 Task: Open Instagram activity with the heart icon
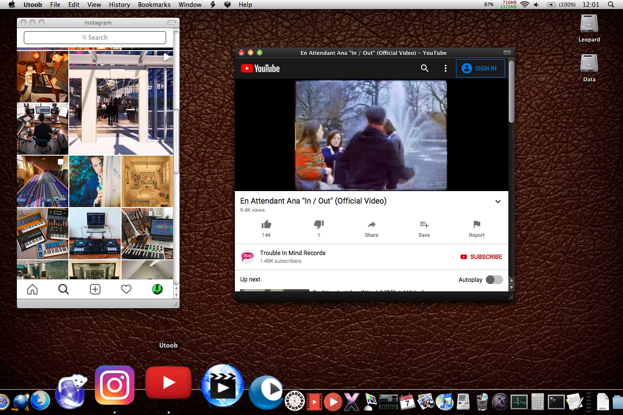click(x=126, y=289)
